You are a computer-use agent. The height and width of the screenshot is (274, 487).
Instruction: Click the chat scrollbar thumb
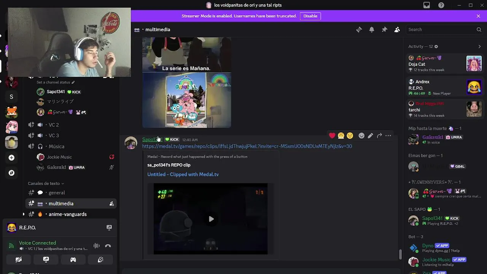coord(400,255)
